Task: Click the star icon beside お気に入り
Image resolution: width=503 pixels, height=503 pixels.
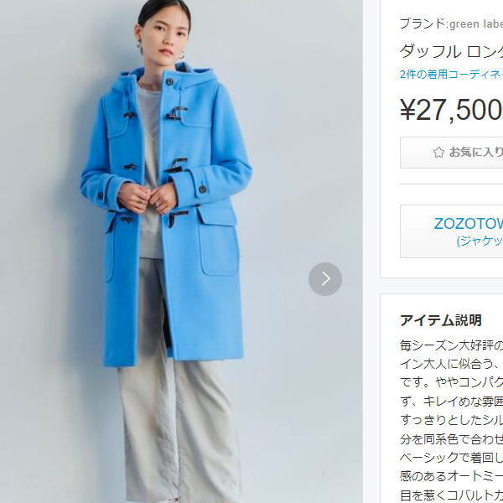Action: click(438, 153)
